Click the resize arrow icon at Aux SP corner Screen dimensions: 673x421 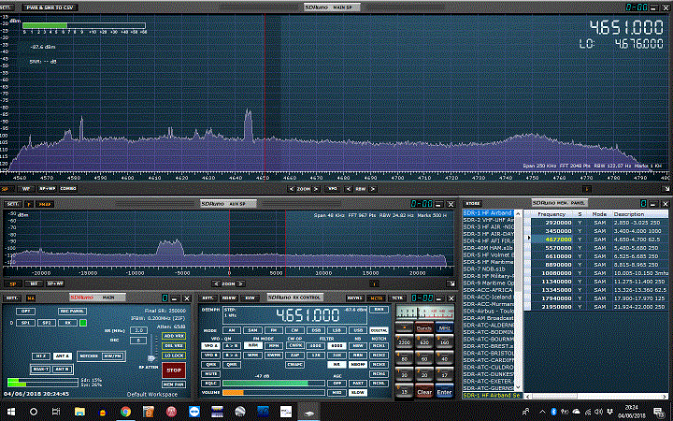point(451,283)
